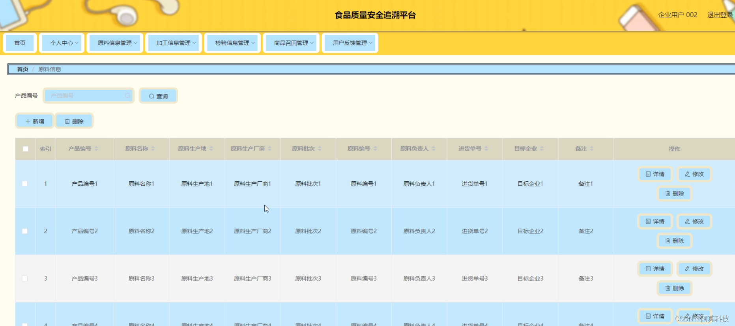The image size is (735, 326).
Task: Click the 原料生产厂商 header sort icon
Action: coord(269,149)
